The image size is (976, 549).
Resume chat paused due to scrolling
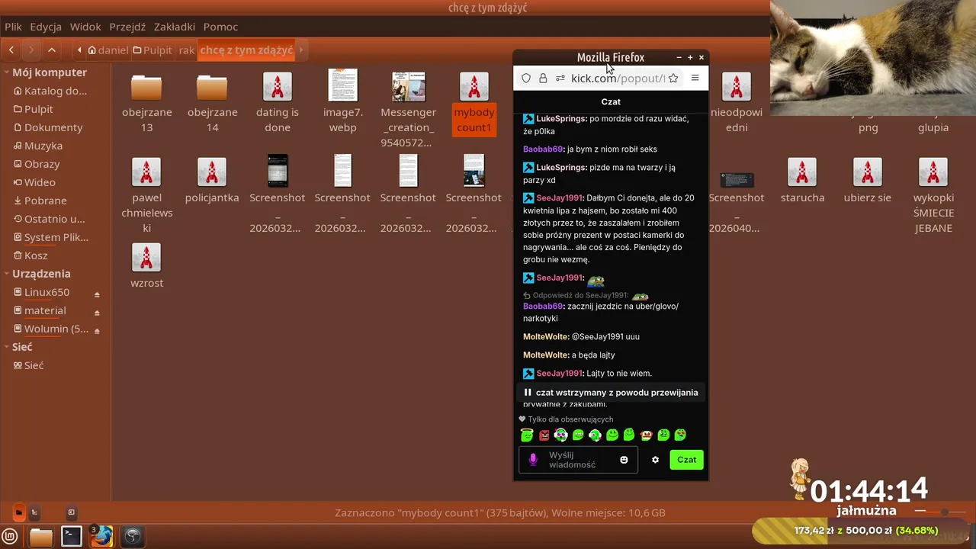coord(611,392)
